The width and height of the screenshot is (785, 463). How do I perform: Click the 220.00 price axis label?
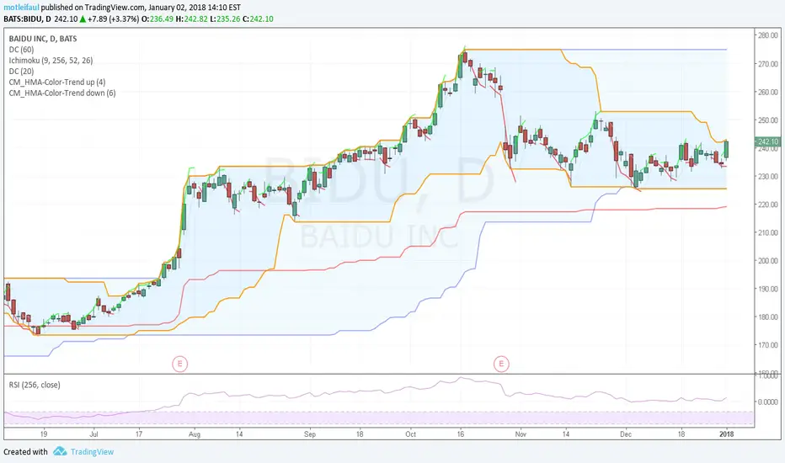(768, 205)
